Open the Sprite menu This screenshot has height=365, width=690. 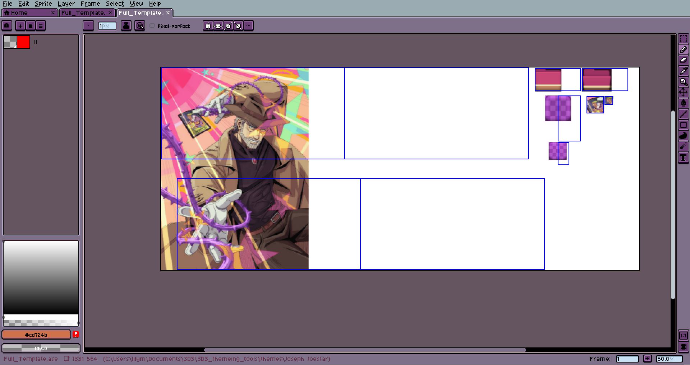(x=43, y=4)
